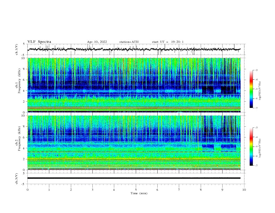Click the "-3" tick on ch.2 colorbar
This screenshot has width=275, height=213.
(x=256, y=128)
